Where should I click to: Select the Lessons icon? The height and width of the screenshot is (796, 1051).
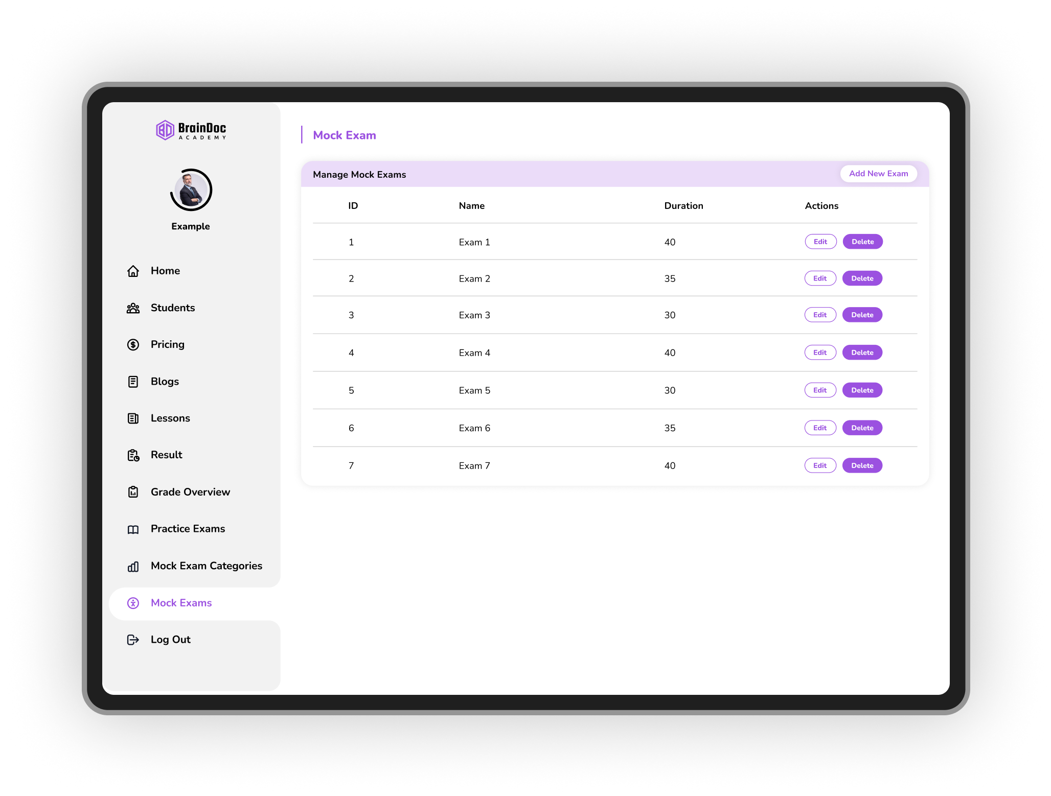tap(133, 418)
